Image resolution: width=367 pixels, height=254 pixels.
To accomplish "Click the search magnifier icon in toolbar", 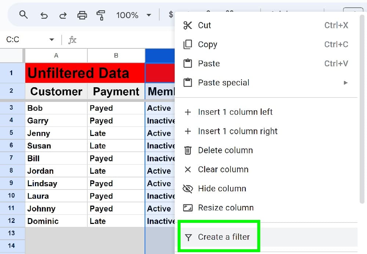I will [23, 15].
